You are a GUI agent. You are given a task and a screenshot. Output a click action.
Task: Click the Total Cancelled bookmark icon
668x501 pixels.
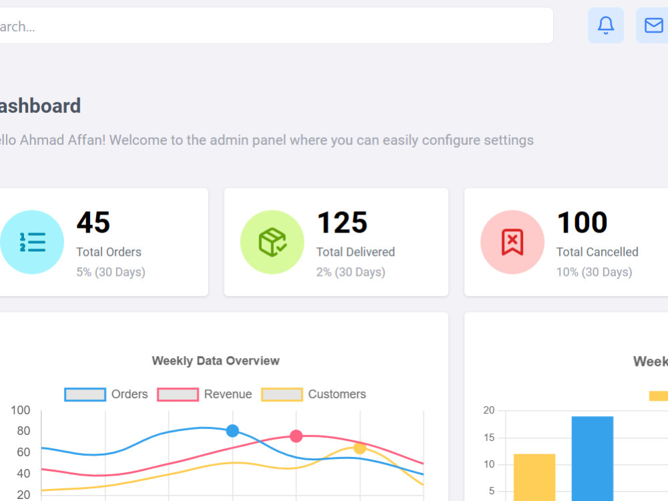pos(512,242)
